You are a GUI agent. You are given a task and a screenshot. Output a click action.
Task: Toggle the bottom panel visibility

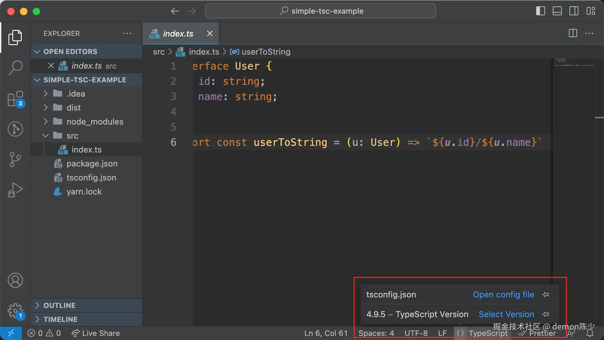(x=557, y=10)
